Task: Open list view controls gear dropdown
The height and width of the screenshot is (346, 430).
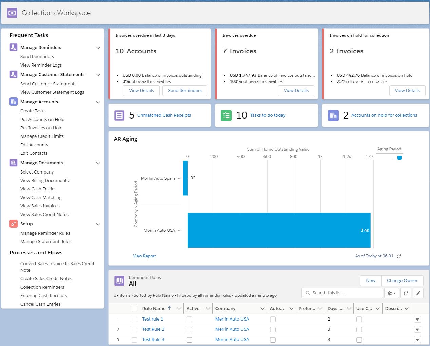Action: click(392, 293)
